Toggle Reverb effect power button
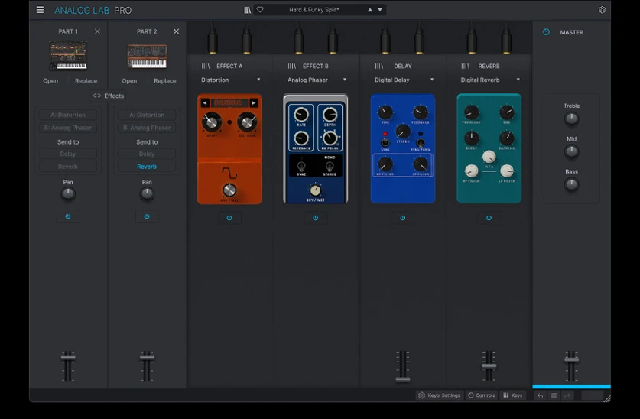Viewport: 640px width, 419px height. click(x=489, y=218)
